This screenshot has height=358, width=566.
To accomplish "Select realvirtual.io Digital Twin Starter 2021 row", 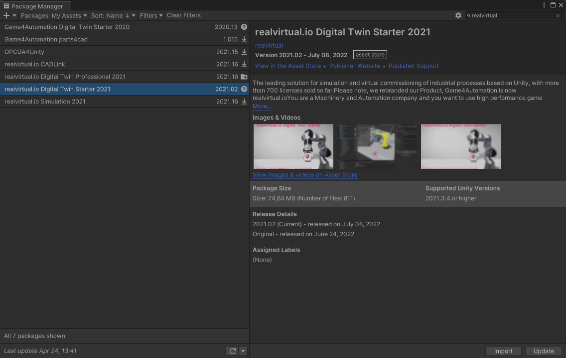I will [125, 89].
